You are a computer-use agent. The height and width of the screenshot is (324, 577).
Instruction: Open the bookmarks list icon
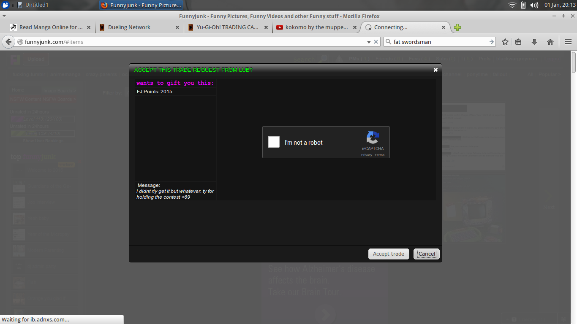[518, 42]
